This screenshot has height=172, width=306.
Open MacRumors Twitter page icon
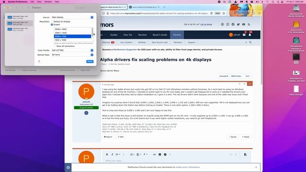click(x=238, y=24)
